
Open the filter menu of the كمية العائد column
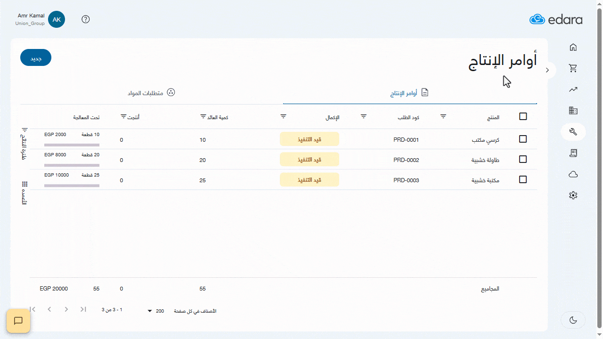point(203,116)
